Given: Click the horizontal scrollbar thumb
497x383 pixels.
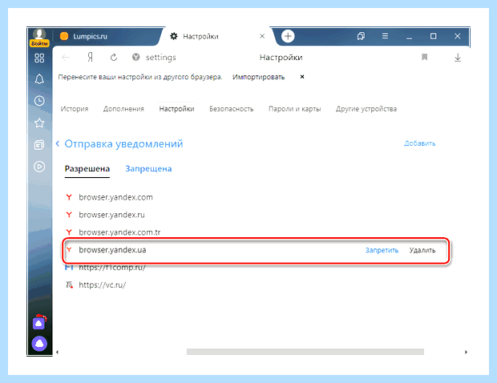Looking at the screenshot, I should (305, 352).
